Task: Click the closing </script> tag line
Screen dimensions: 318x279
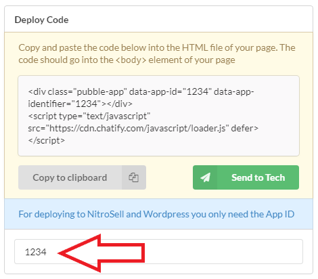Action: pyautogui.click(x=47, y=140)
